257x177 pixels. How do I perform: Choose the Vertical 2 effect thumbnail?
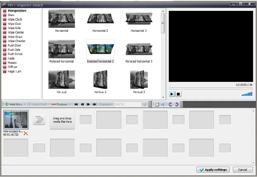[100, 79]
